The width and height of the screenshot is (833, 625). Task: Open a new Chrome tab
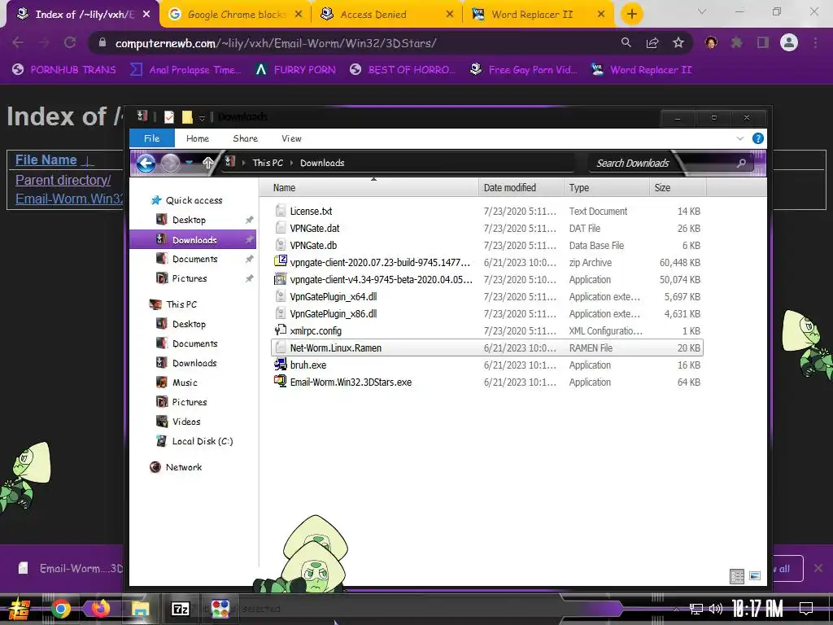(631, 15)
